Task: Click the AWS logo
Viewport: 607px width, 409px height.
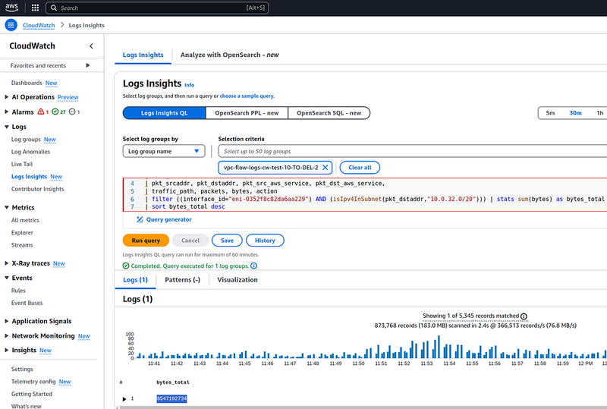Action: click(11, 8)
